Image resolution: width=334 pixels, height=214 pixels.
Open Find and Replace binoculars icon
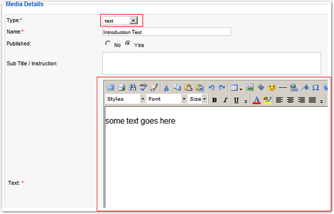[132, 87]
